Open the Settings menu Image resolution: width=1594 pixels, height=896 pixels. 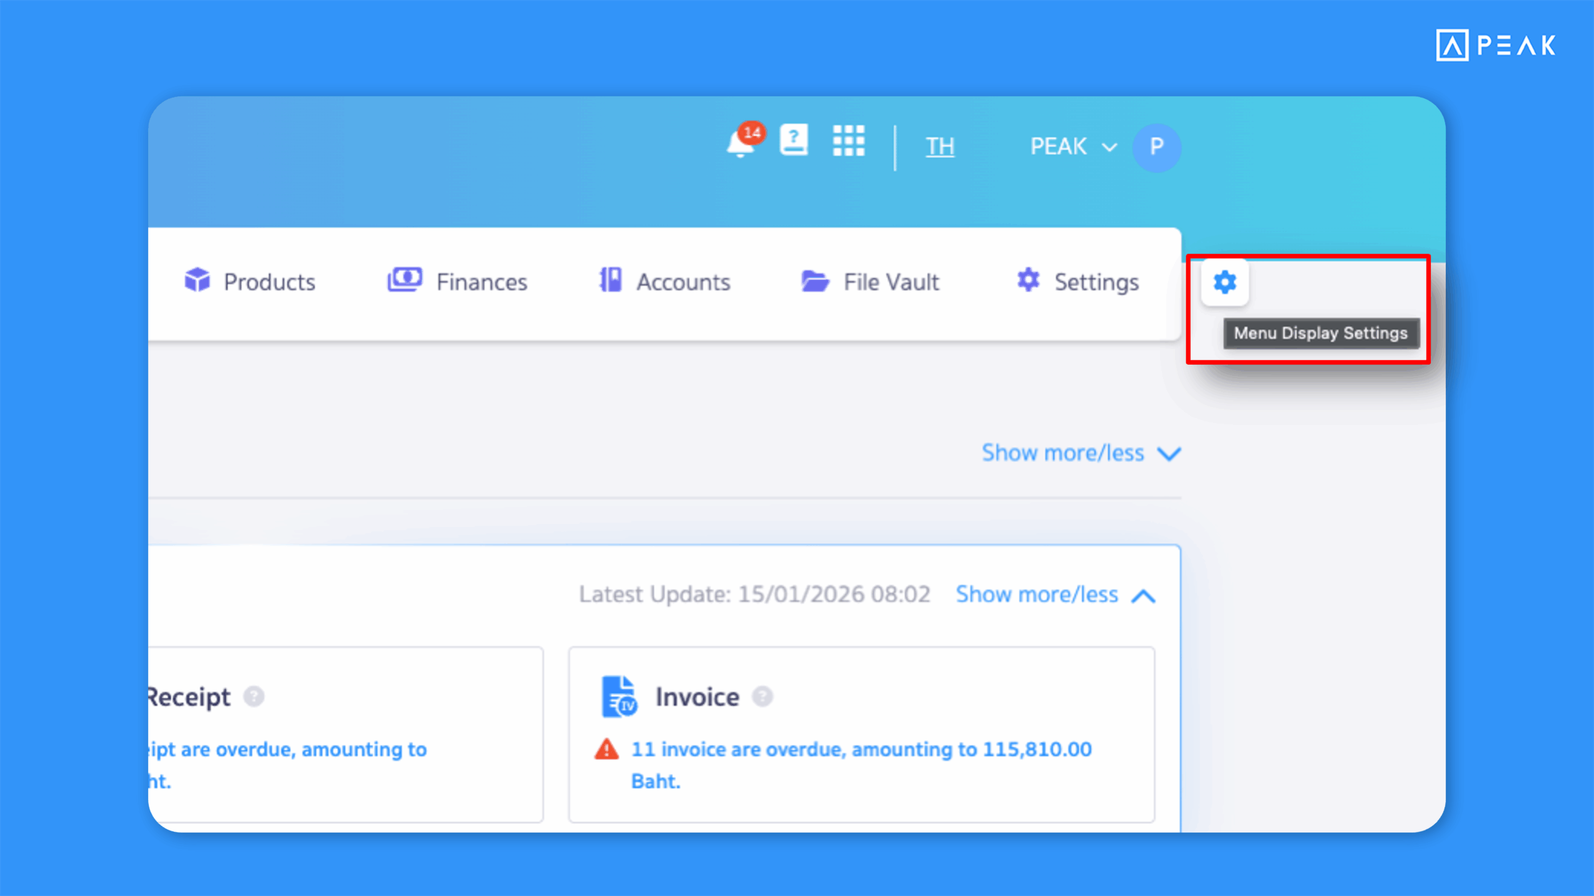pos(1078,282)
